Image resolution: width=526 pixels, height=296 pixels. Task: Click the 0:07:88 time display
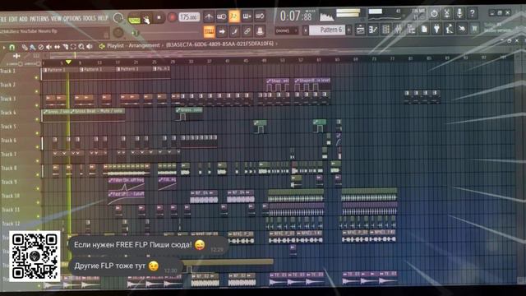296,16
